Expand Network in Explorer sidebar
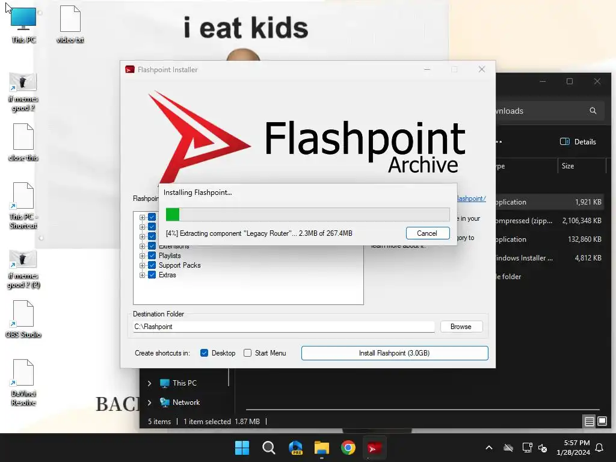Screen dimensions: 616x462 [149, 402]
